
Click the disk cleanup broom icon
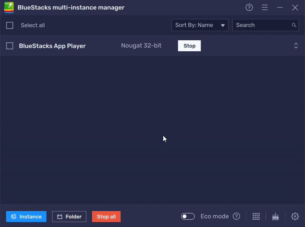pos(275,216)
